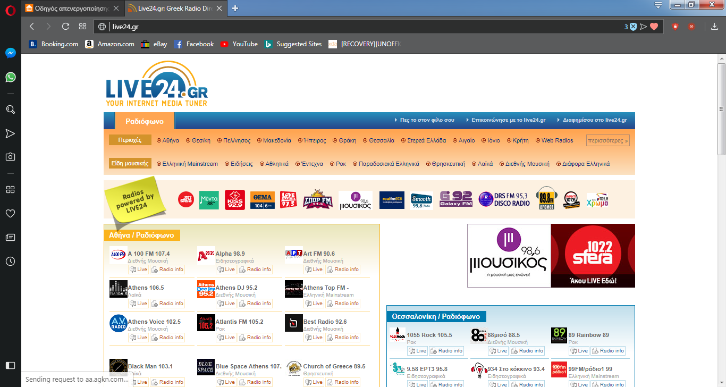
Task: Open Speed Dial grid icon in toolbar
Action: (82, 27)
